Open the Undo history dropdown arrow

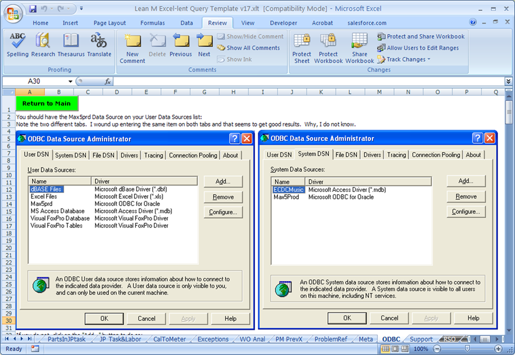coord(51,8)
